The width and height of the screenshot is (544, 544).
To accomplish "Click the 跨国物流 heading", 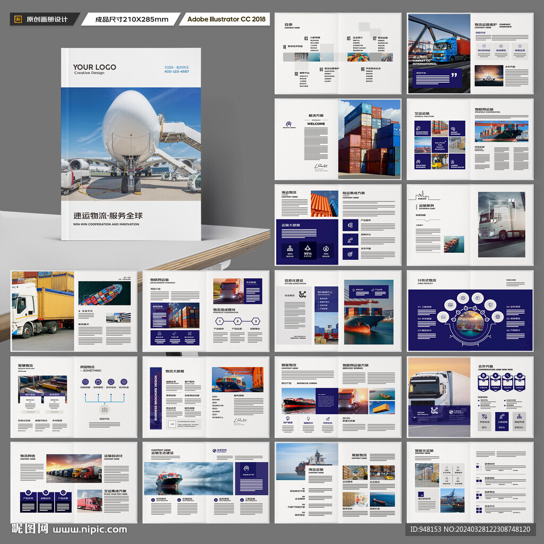I will pyautogui.click(x=88, y=367).
